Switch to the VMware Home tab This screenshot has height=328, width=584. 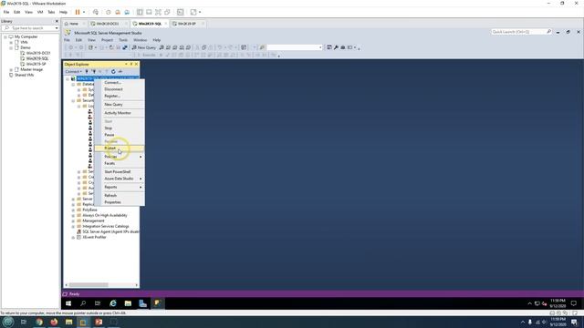tap(74, 24)
